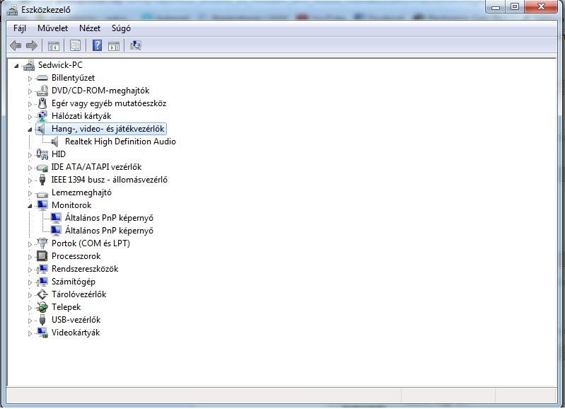The height and width of the screenshot is (409, 565).
Task: Open the Súgó menu
Action: tap(121, 28)
